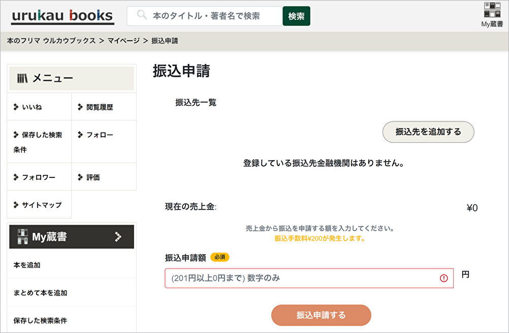Open サイトマップ link
509x333 pixels.
(x=41, y=205)
